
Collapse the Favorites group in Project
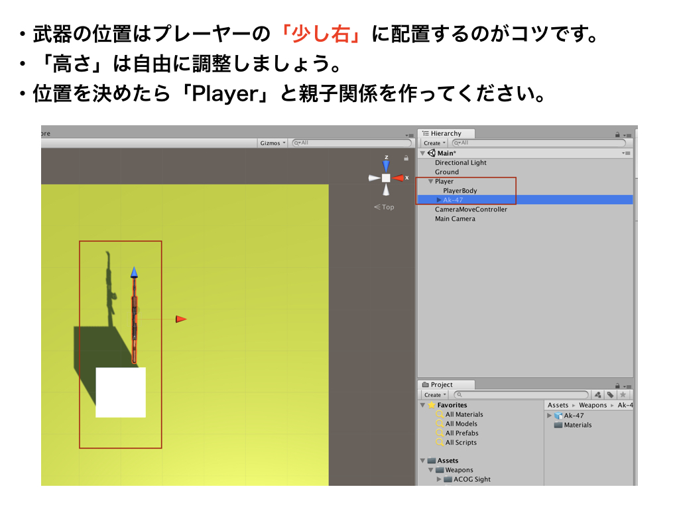(x=422, y=405)
